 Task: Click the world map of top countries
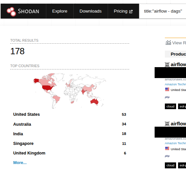(70, 91)
